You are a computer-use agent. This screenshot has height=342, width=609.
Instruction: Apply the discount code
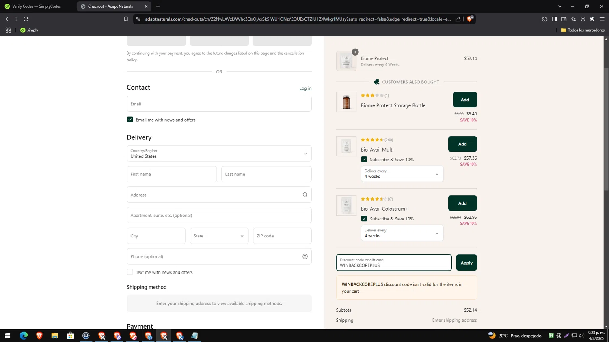pos(466,263)
